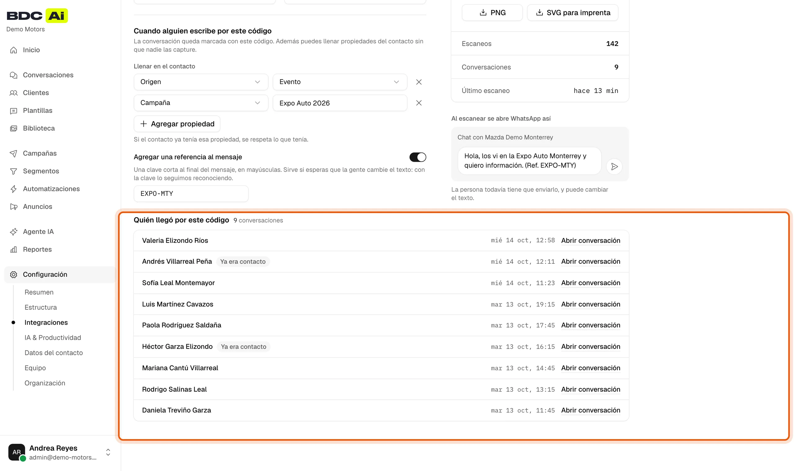Click the AR user avatar
Screen dimensions: 794x471
click(17, 452)
